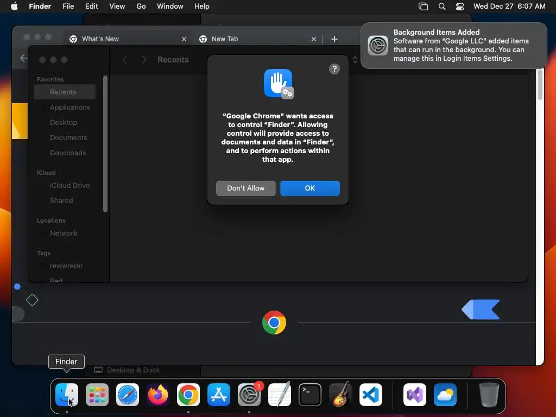Screen dimensions: 556x417
Task: Switch to the What's New tab
Action: coord(128,39)
